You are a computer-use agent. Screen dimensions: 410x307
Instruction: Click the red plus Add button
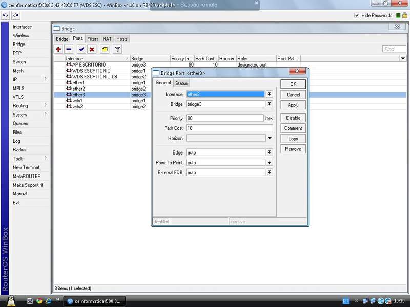[x=58, y=49]
